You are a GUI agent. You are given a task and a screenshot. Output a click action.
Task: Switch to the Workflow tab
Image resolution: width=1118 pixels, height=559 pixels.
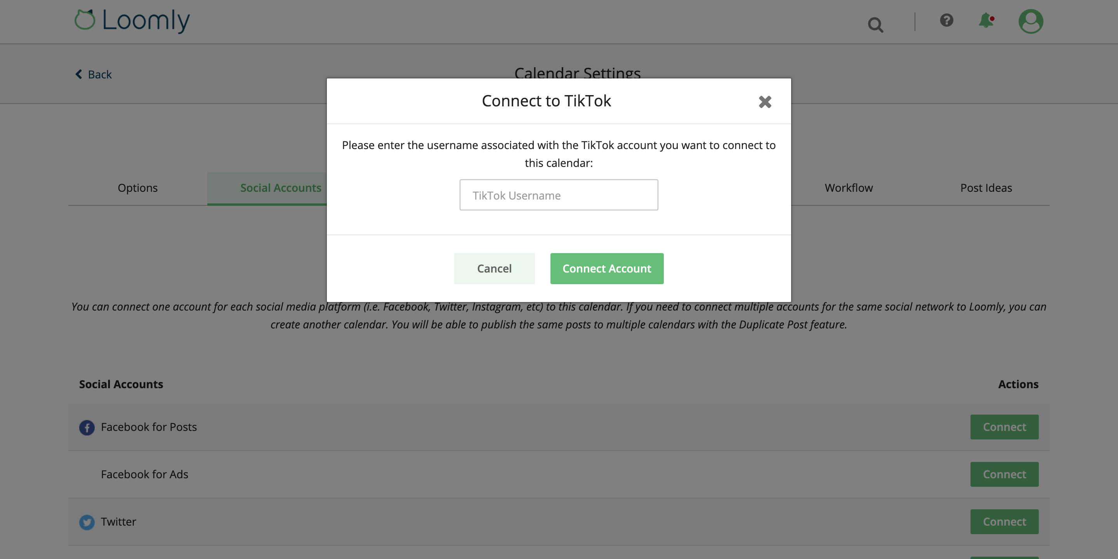click(849, 188)
